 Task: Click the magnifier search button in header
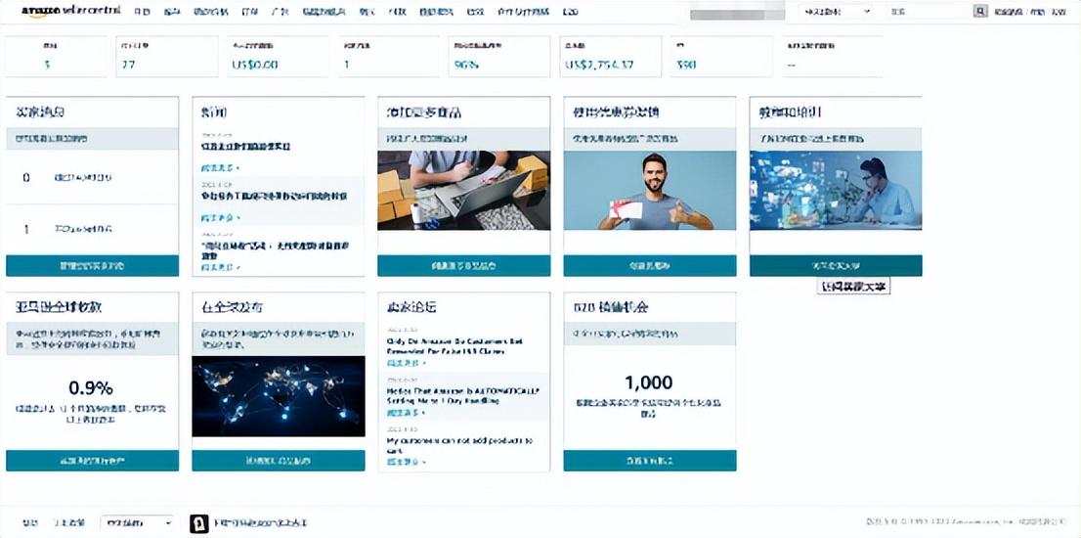[979, 11]
